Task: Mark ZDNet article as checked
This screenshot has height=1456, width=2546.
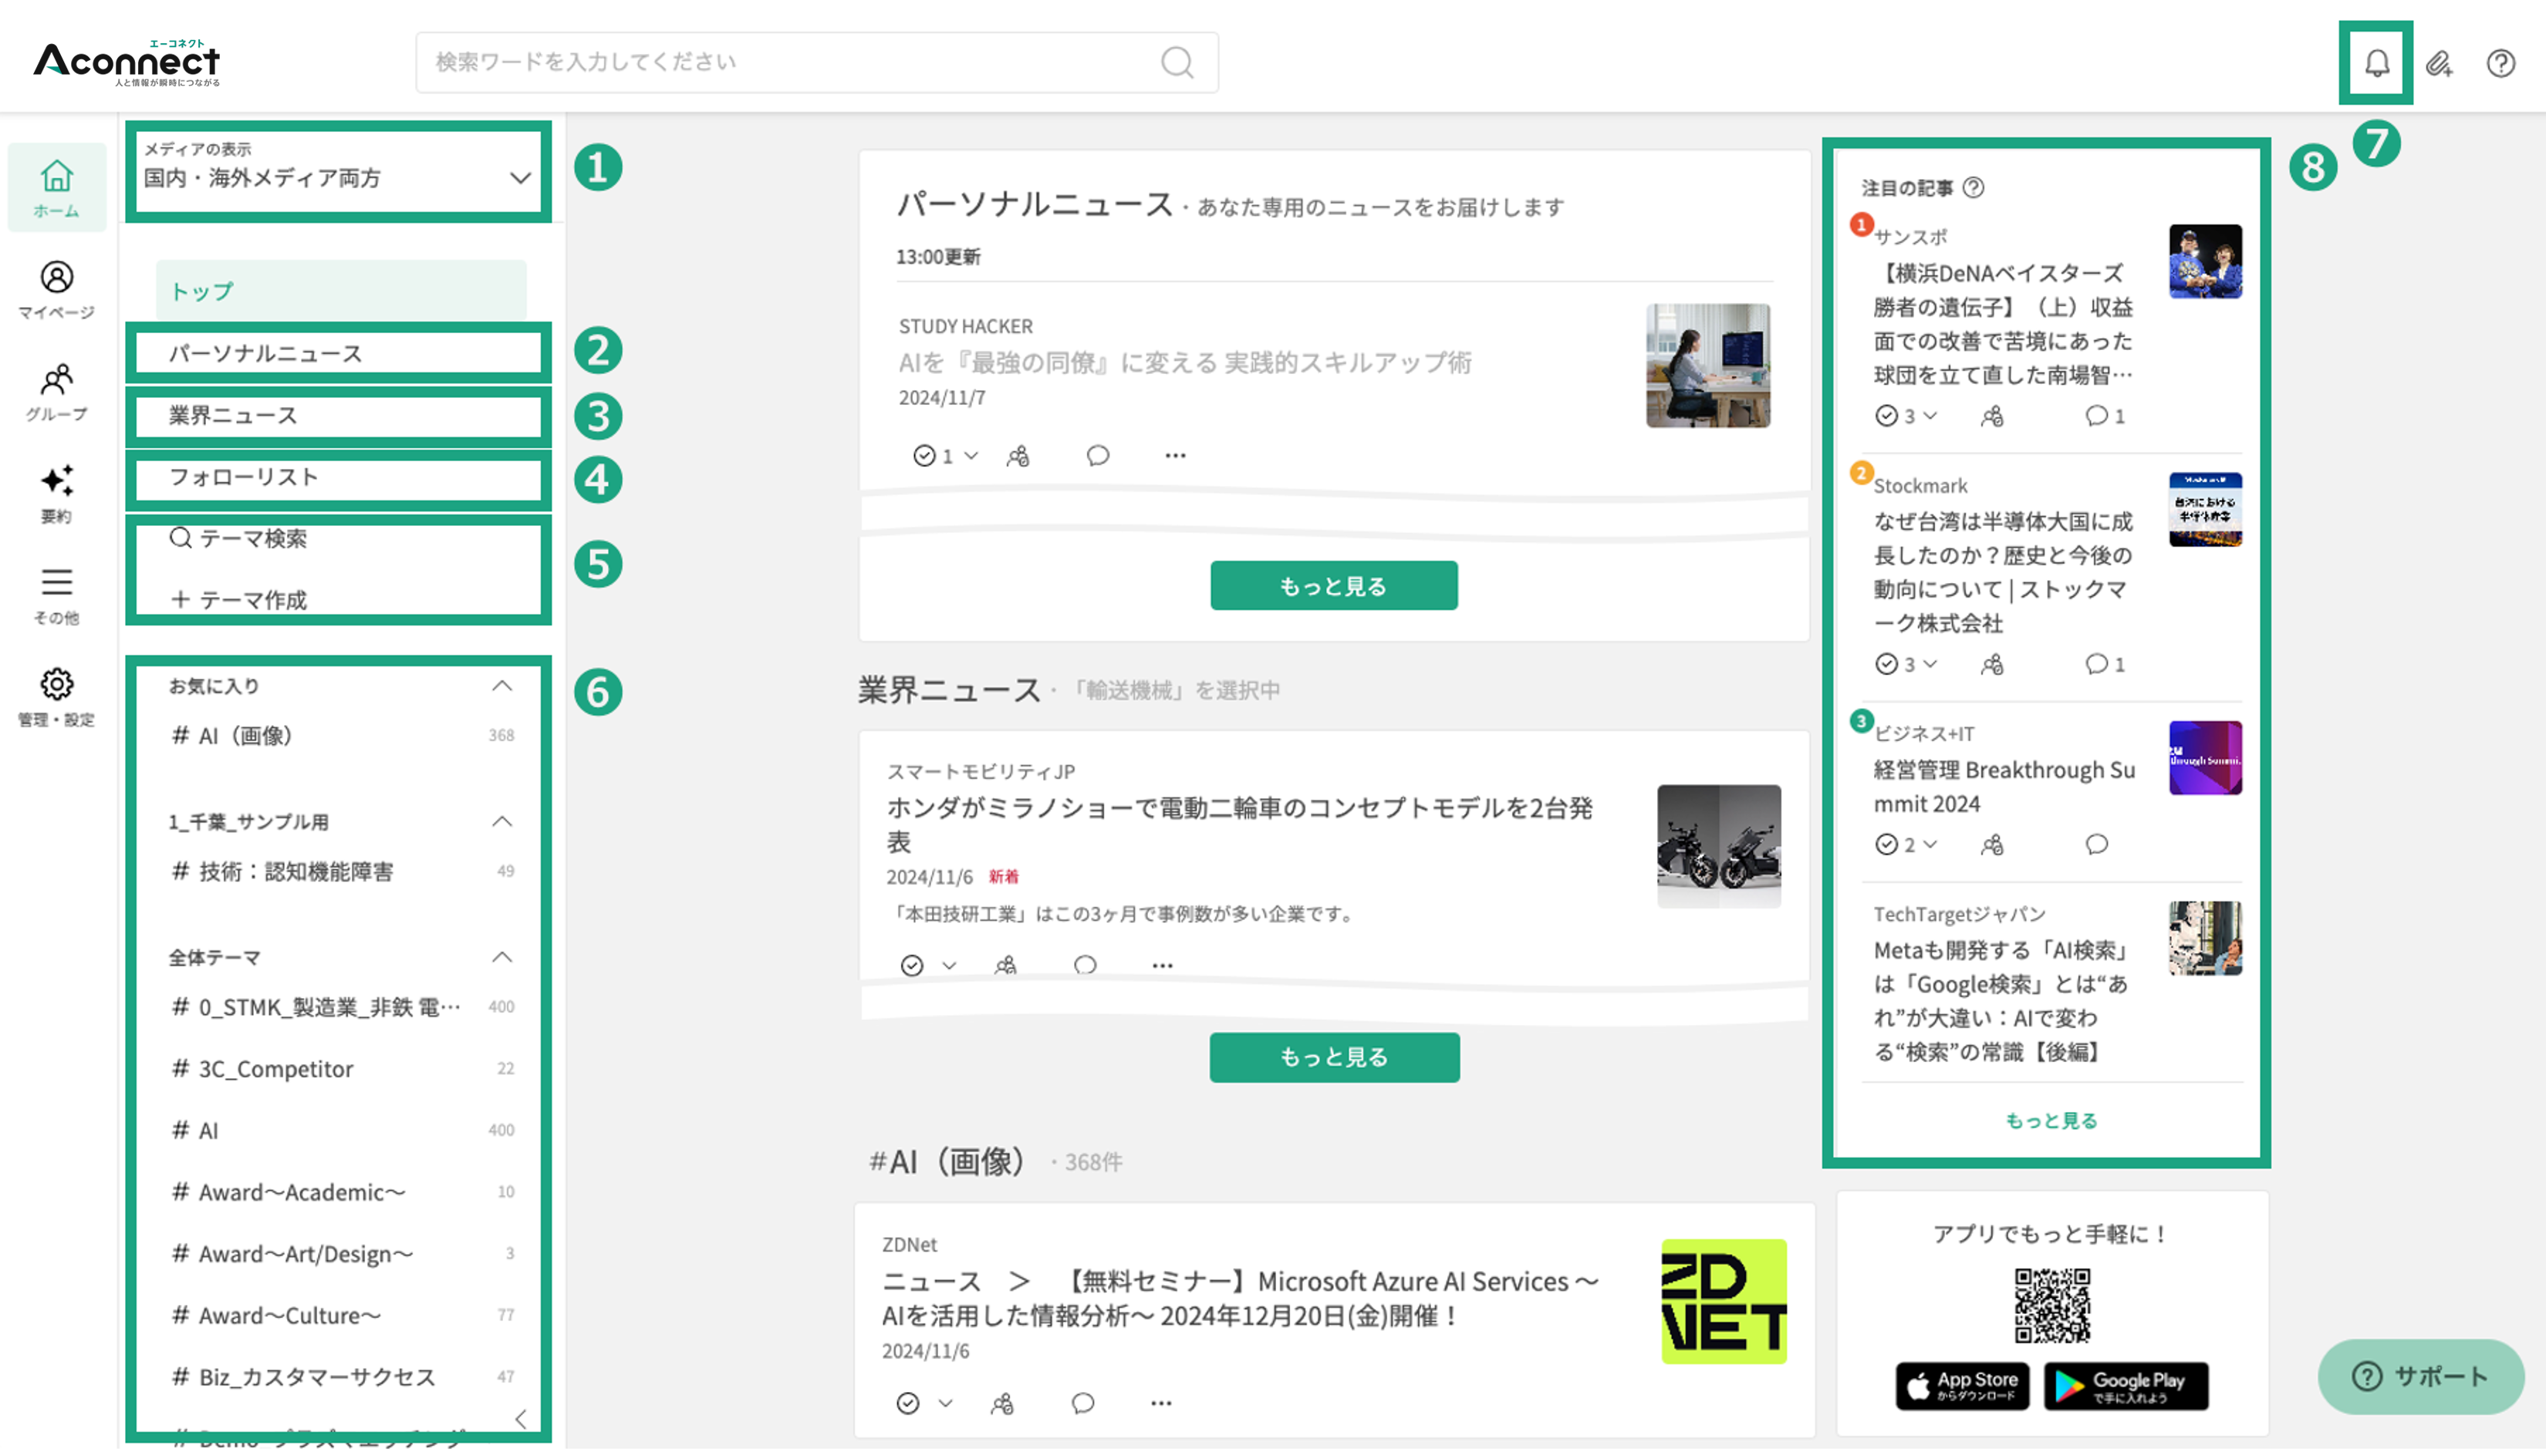Action: click(x=907, y=1403)
